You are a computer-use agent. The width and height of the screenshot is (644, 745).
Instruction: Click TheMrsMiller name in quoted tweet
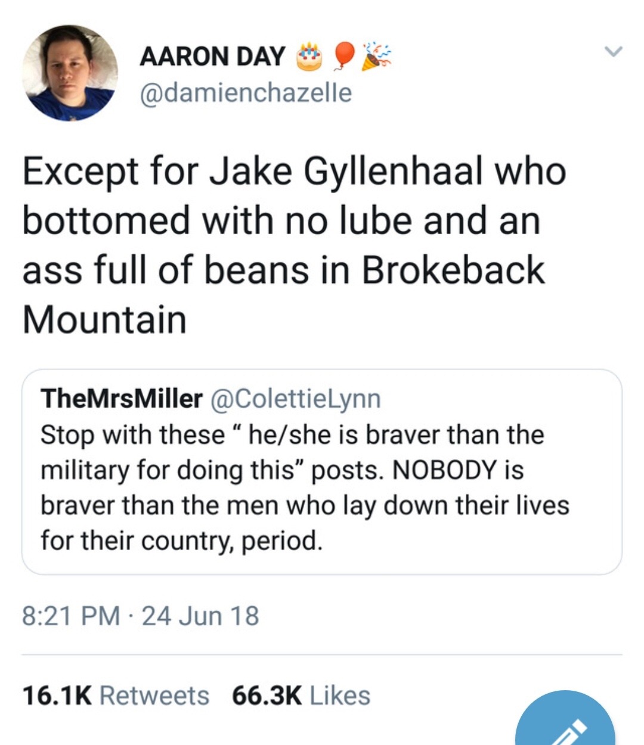121,399
